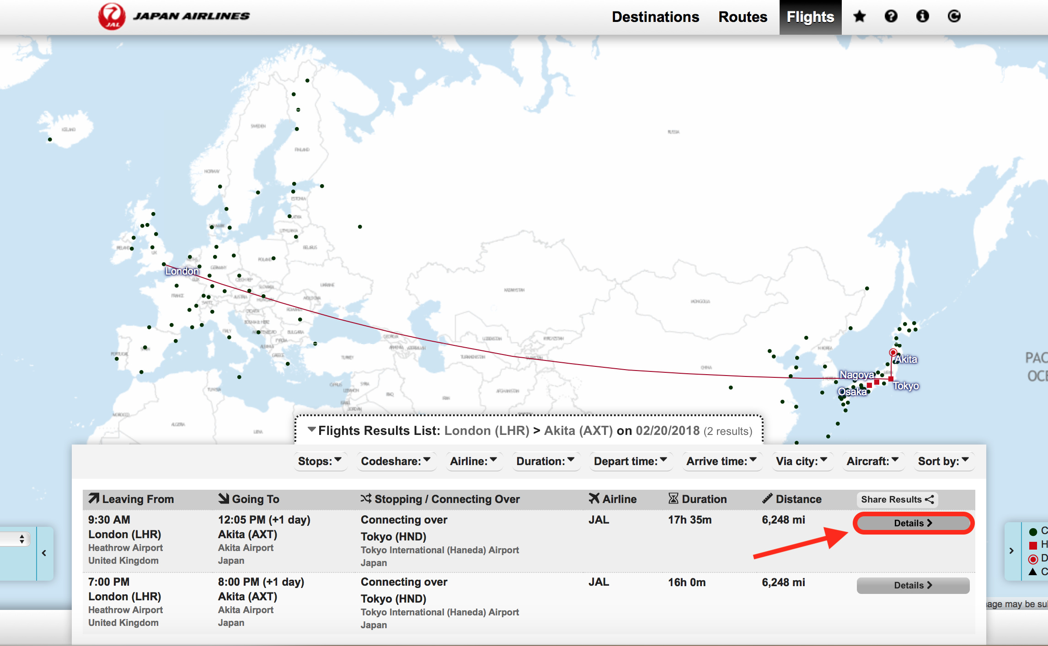Open Details for the 9:30 AM flight

tap(913, 523)
